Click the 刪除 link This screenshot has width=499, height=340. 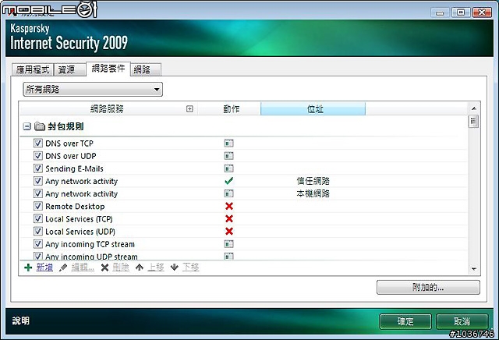click(x=121, y=267)
